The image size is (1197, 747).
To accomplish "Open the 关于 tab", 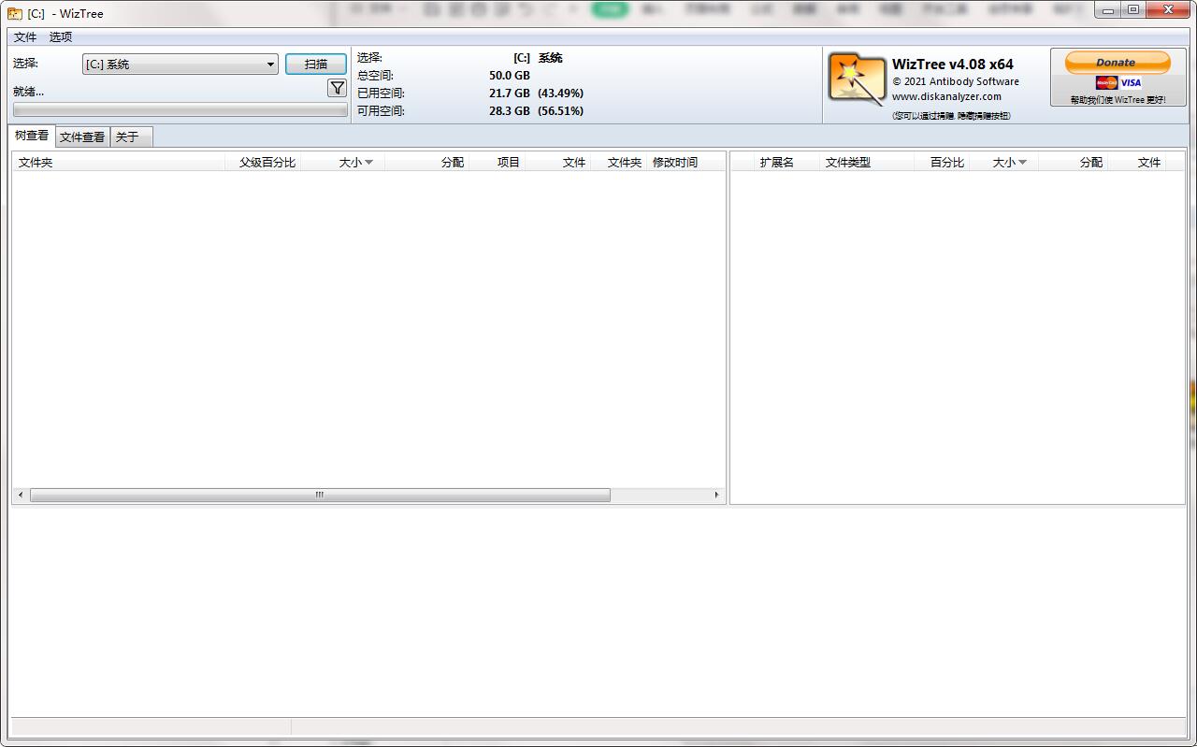I will (x=125, y=136).
